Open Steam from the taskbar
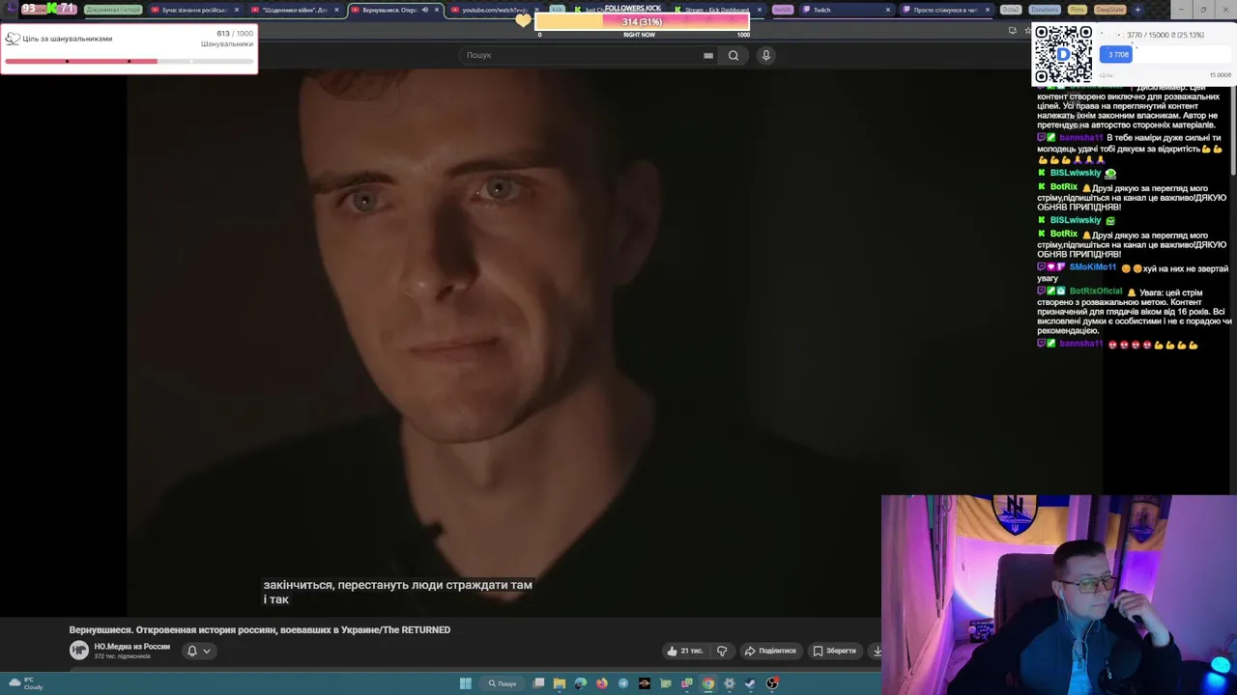This screenshot has width=1237, height=695. tap(751, 683)
